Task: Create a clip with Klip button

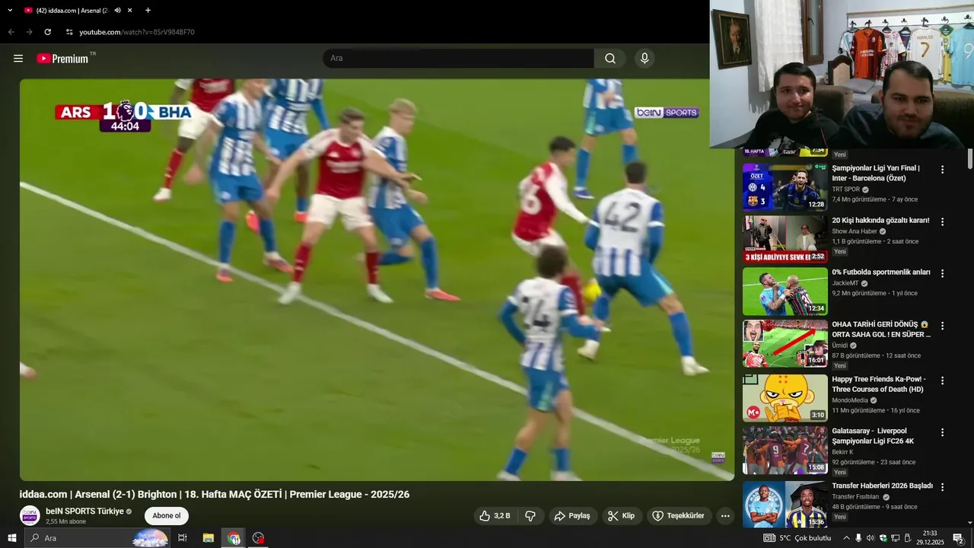Action: [622, 516]
